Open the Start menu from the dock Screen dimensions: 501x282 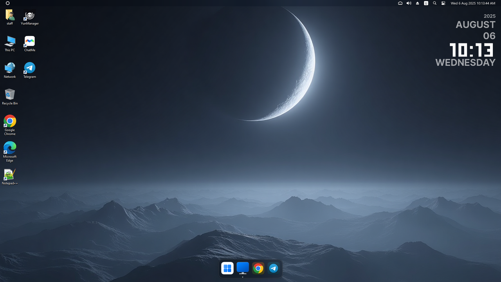pyautogui.click(x=227, y=268)
